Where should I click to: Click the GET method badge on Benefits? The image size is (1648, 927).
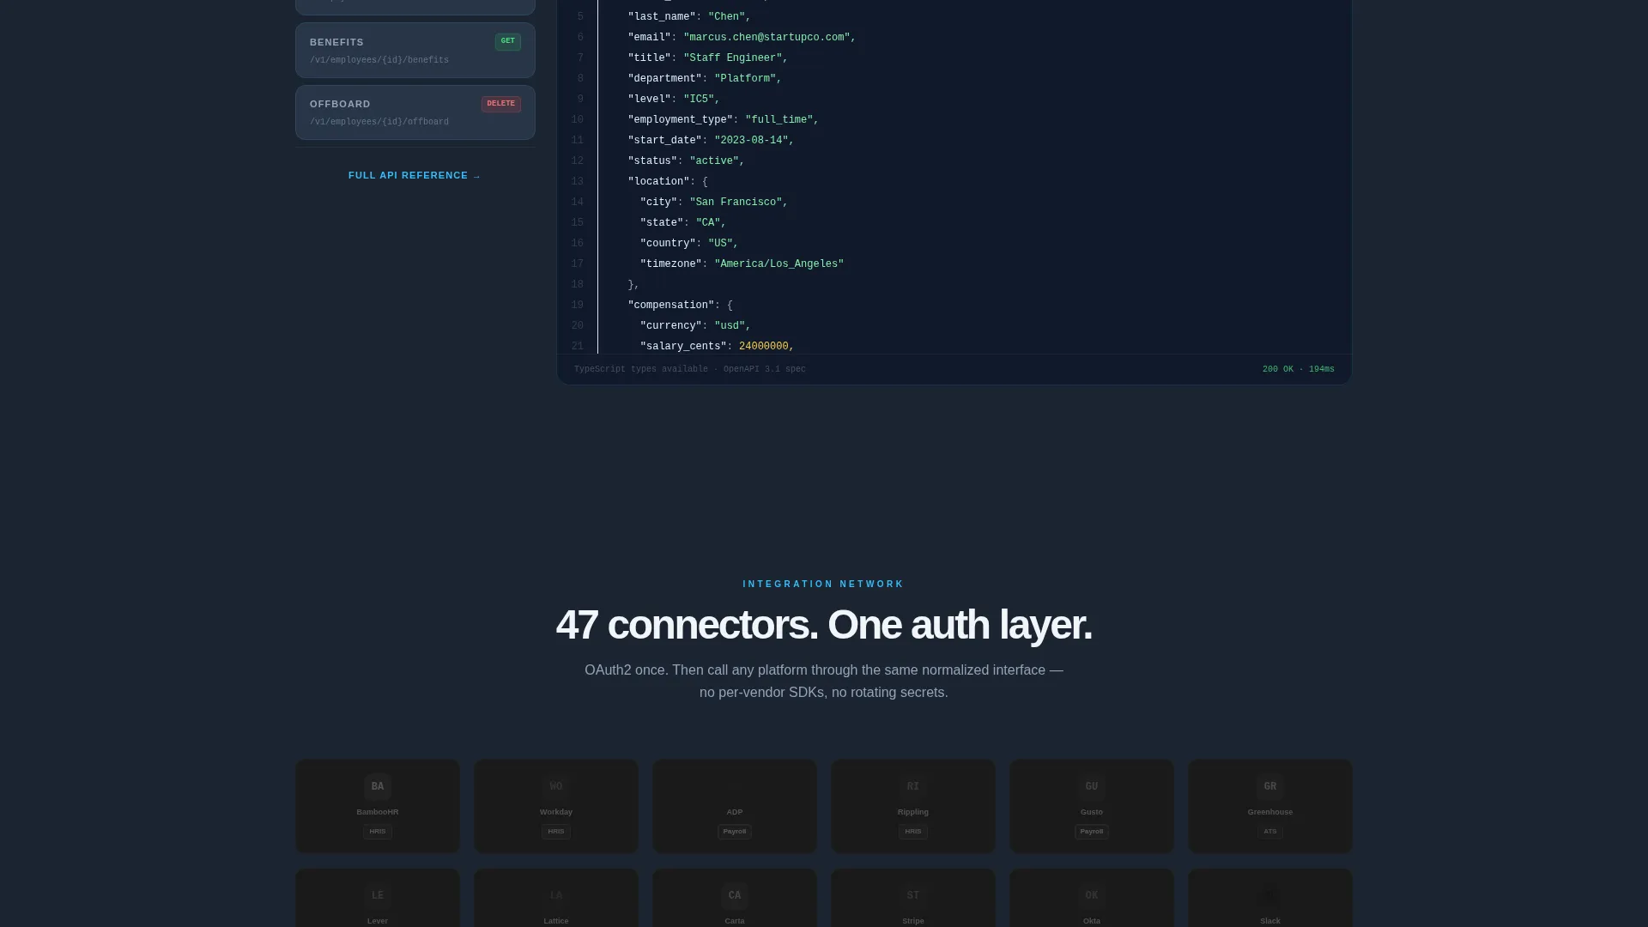(x=508, y=41)
